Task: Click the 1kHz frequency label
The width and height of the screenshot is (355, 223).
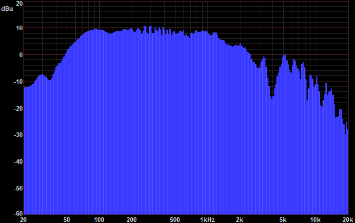Action: coord(207,220)
